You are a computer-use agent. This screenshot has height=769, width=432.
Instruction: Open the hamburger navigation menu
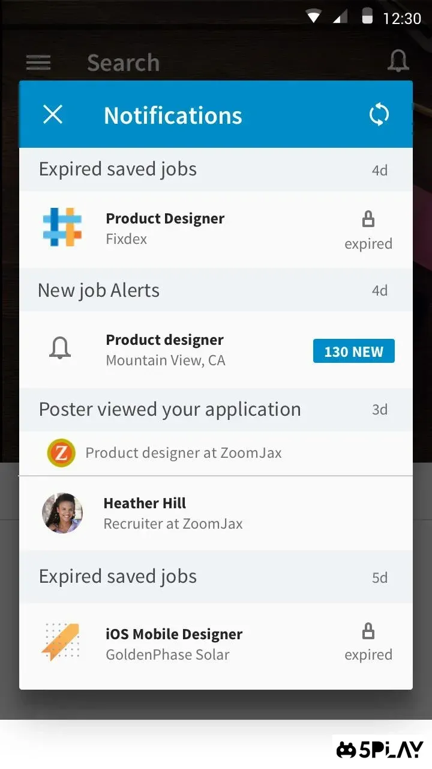pyautogui.click(x=38, y=62)
